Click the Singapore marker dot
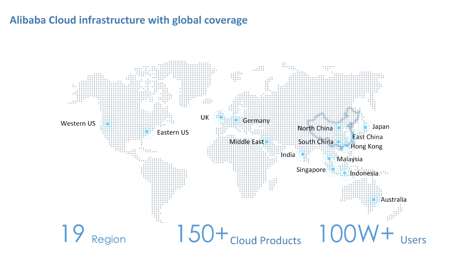This screenshot has width=461, height=260. [333, 169]
